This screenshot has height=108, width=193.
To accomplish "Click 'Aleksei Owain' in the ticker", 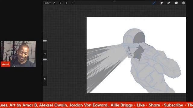I will [x=53, y=105].
